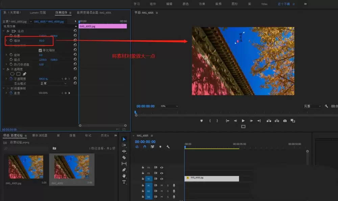
Task: Click the 缩放 value 110.0 field
Action: click(x=42, y=40)
